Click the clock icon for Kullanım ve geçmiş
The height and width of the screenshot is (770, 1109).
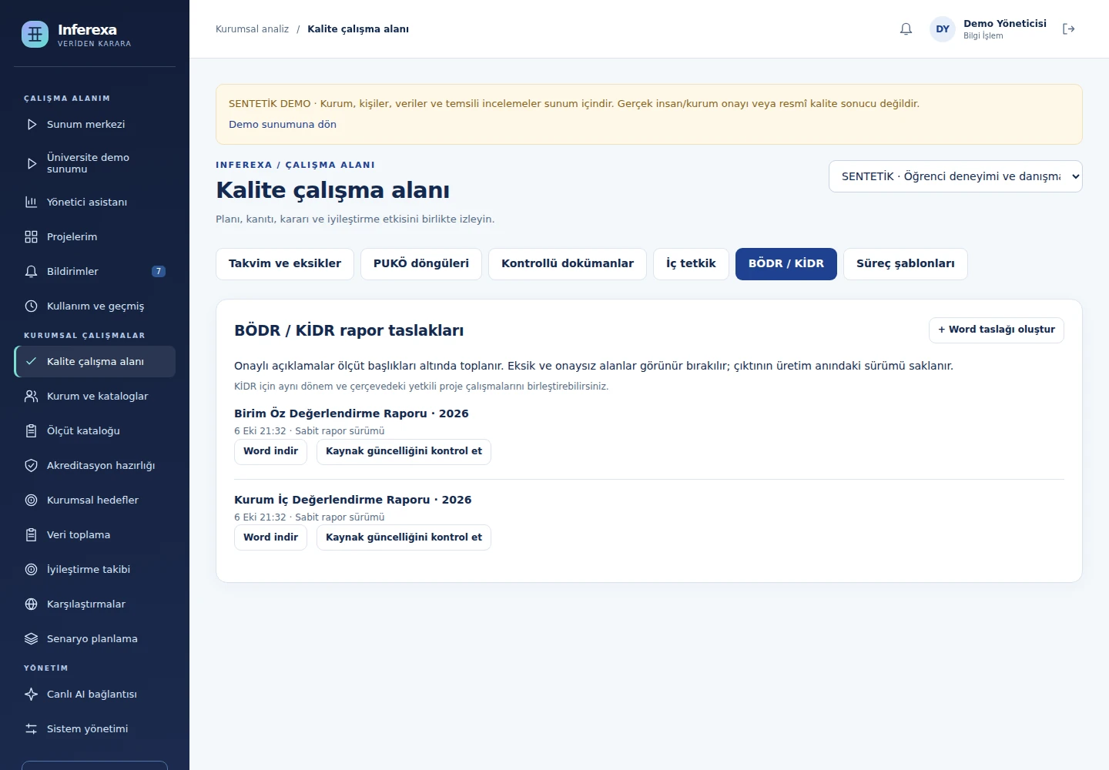click(x=32, y=306)
